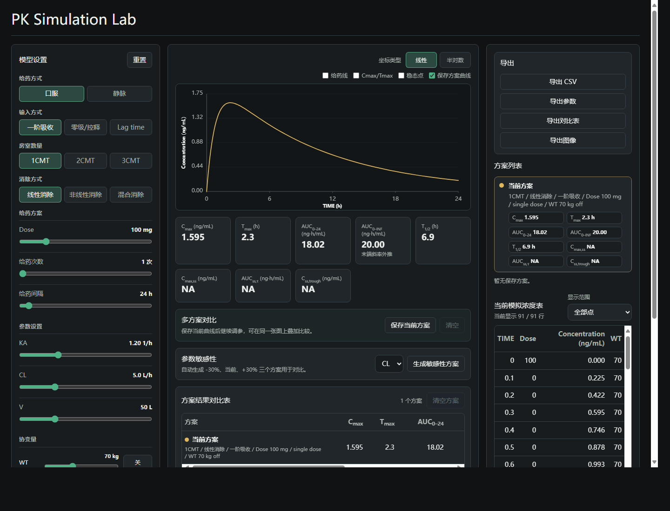Image resolution: width=670 pixels, height=511 pixels.
Task: Click the concentration curve chart
Action: 323,147
